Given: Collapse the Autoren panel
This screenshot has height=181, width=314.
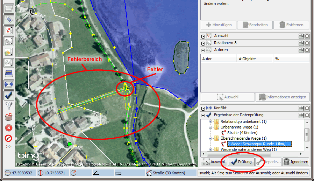Looking at the screenshot, I should pos(203,50).
